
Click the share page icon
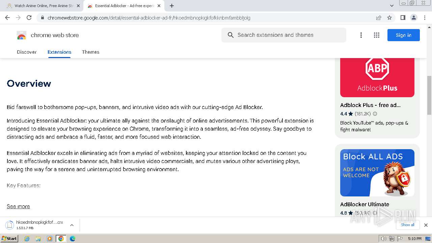[379, 18]
